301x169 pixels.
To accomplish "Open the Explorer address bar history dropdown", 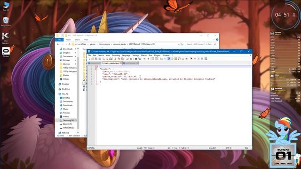I will [179, 44].
